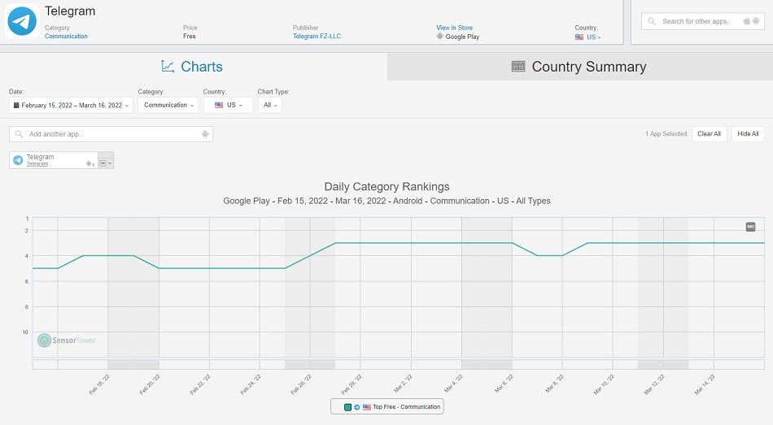Click the green legend color swatch
Image resolution: width=773 pixels, height=425 pixels.
coord(347,407)
